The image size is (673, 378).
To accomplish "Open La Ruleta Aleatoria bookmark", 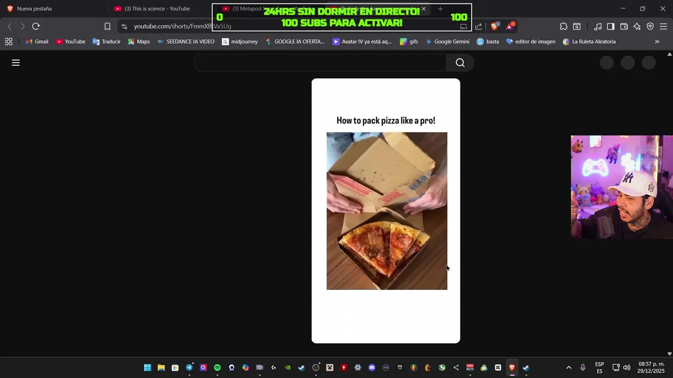I will point(589,41).
